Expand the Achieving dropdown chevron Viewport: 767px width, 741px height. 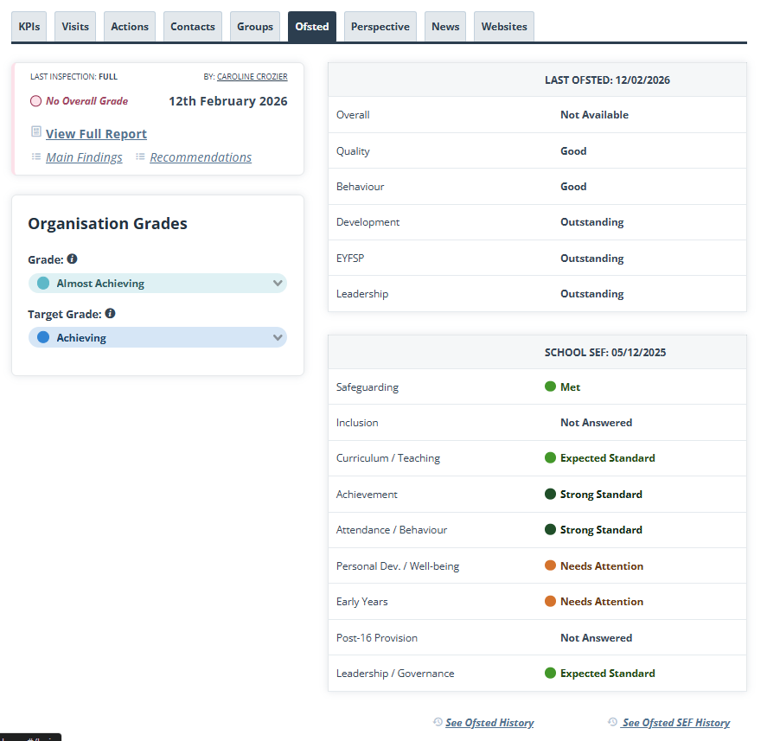click(x=278, y=337)
